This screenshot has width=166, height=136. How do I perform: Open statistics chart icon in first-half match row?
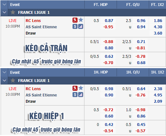(x=81, y=95)
